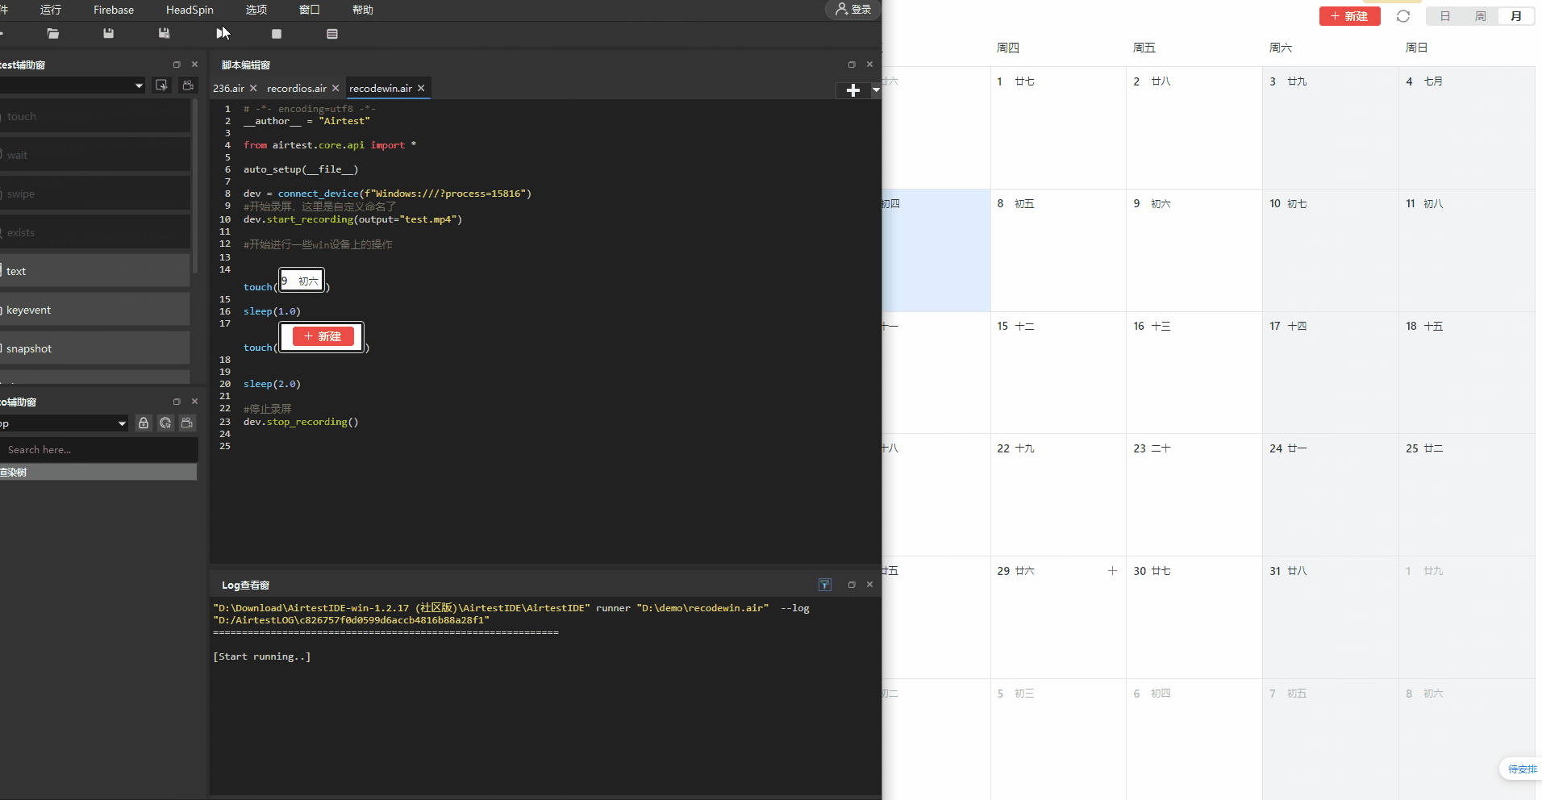Click the 登录 login button
Viewport: 1542px width, 800px height.
pos(853,10)
